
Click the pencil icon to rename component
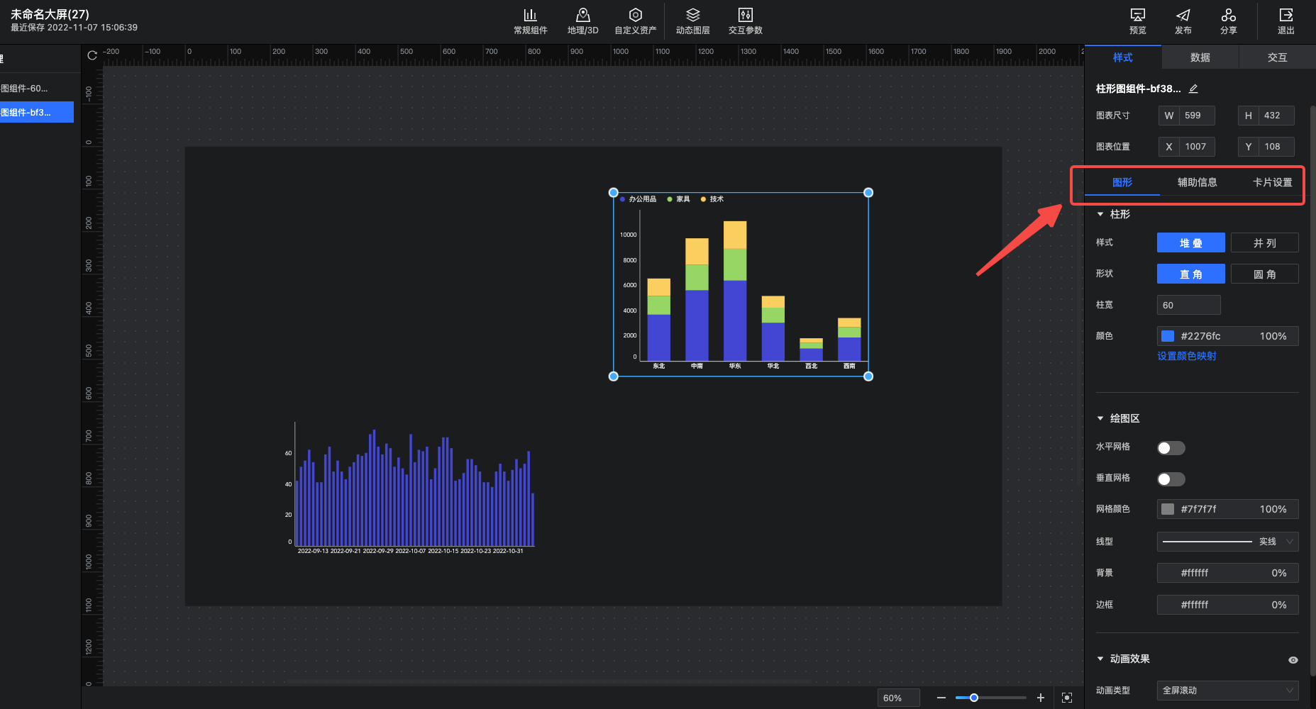pyautogui.click(x=1193, y=89)
